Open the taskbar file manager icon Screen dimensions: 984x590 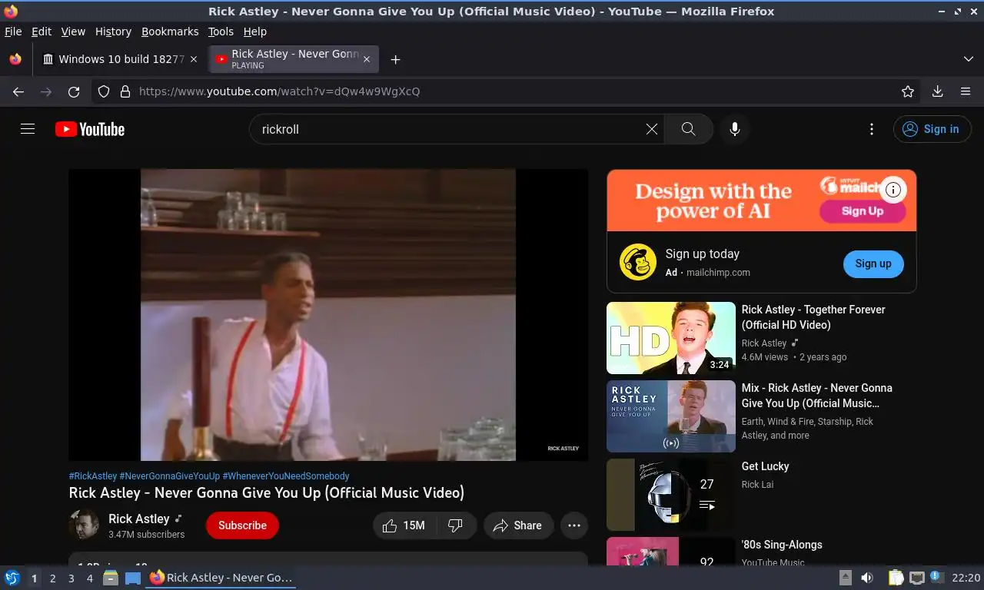[111, 578]
